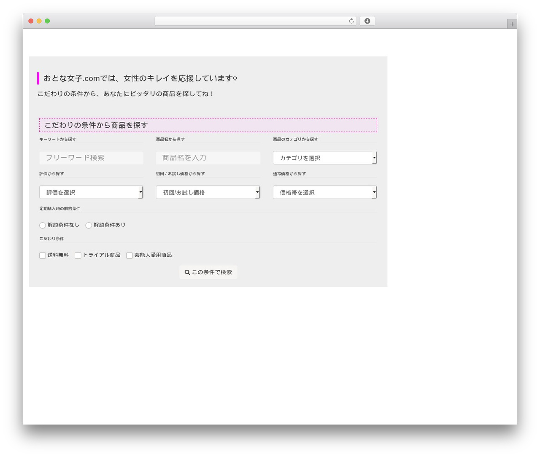The height and width of the screenshot is (457, 540).
Task: Check the 送料無料 checkbox
Action: [x=43, y=255]
